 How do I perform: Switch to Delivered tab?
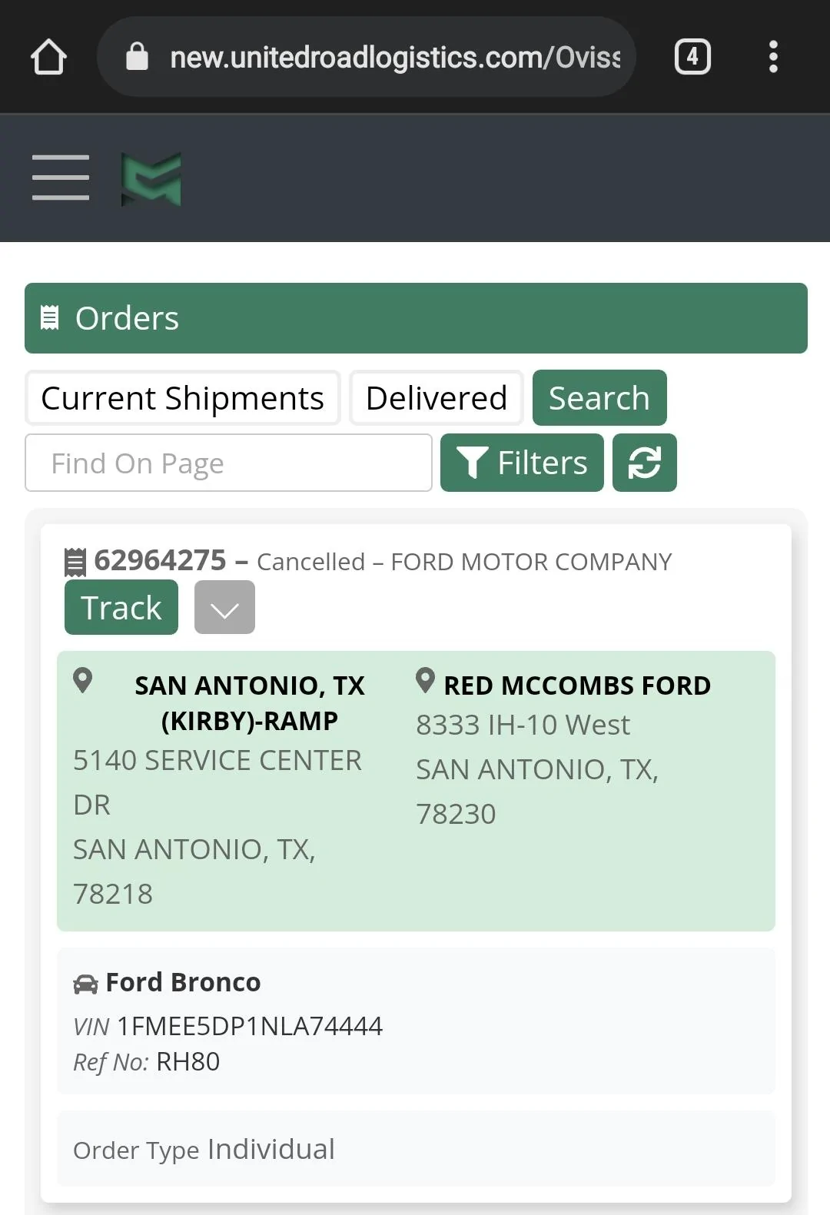(437, 398)
